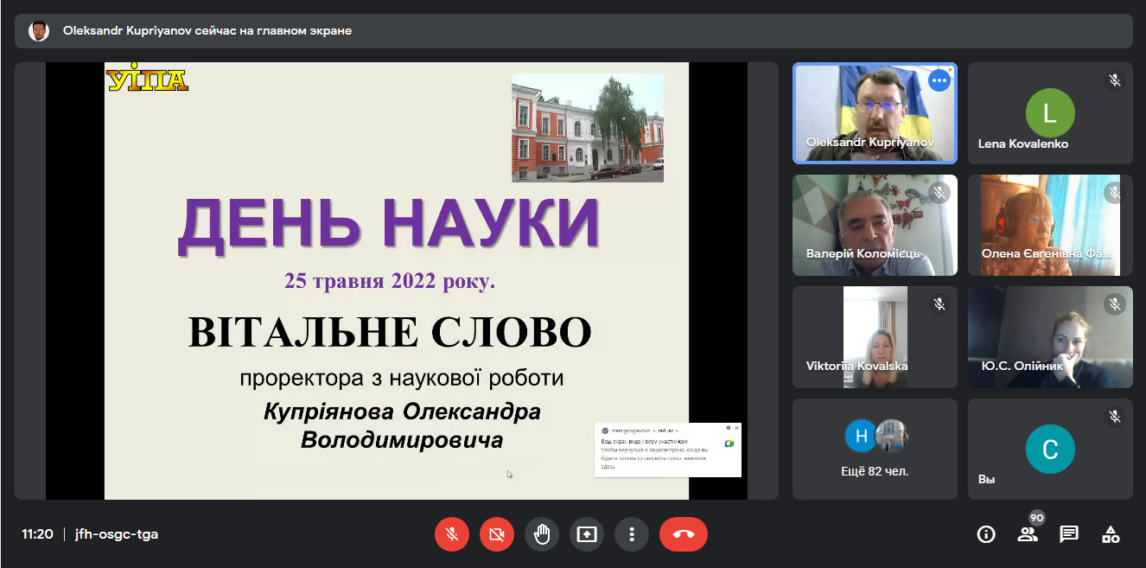This screenshot has width=1146, height=568.
Task: Open meeting details info icon
Action: (985, 534)
